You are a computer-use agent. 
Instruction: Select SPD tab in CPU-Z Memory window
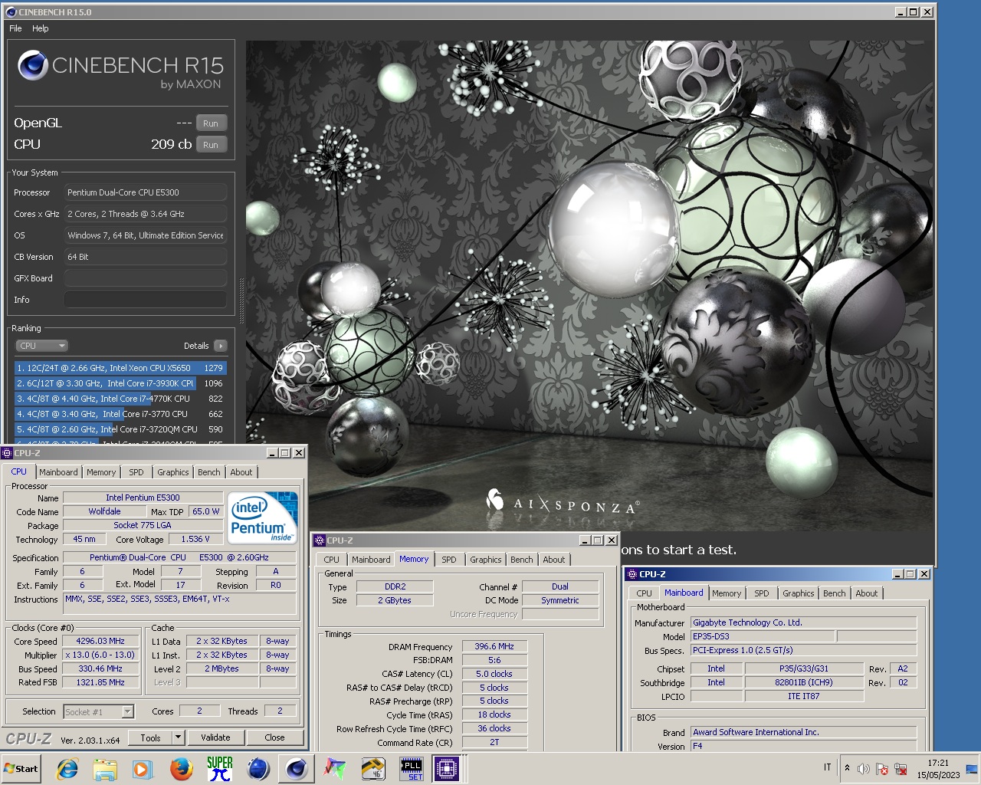449,560
